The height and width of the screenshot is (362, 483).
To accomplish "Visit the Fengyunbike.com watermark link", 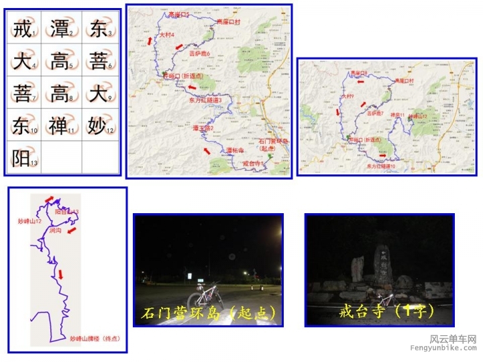I will [x=443, y=348].
